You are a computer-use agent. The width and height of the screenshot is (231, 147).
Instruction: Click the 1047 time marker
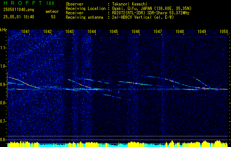tap(158, 31)
